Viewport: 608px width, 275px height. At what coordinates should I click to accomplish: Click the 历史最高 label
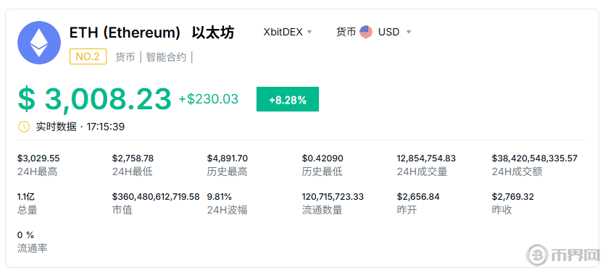tap(228, 172)
